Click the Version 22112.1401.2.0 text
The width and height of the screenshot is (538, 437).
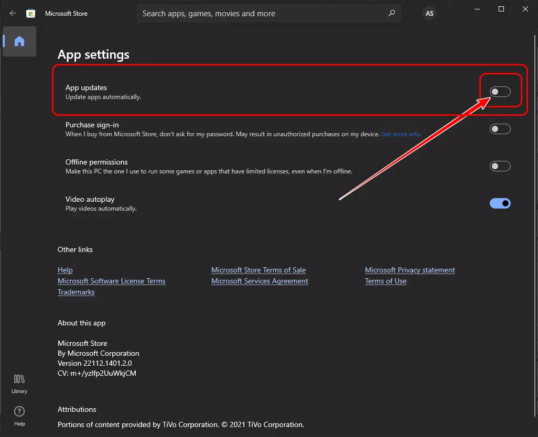point(95,363)
